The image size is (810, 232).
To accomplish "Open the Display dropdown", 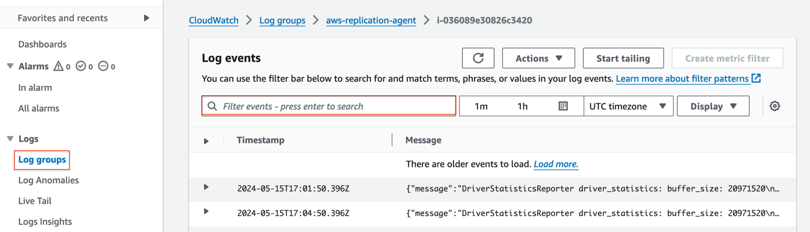I will coord(713,106).
